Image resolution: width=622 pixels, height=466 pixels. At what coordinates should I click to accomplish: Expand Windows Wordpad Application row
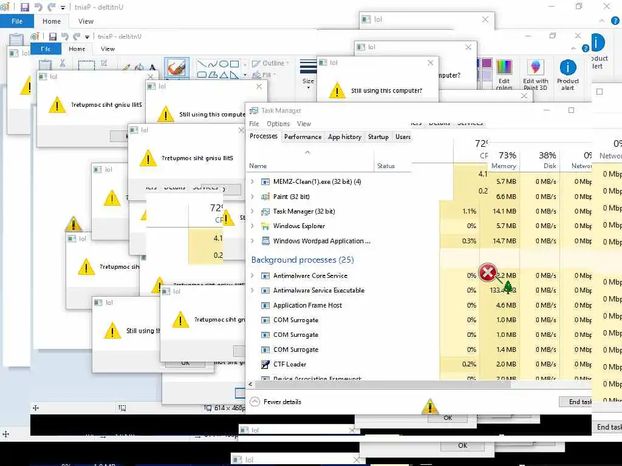tap(252, 240)
